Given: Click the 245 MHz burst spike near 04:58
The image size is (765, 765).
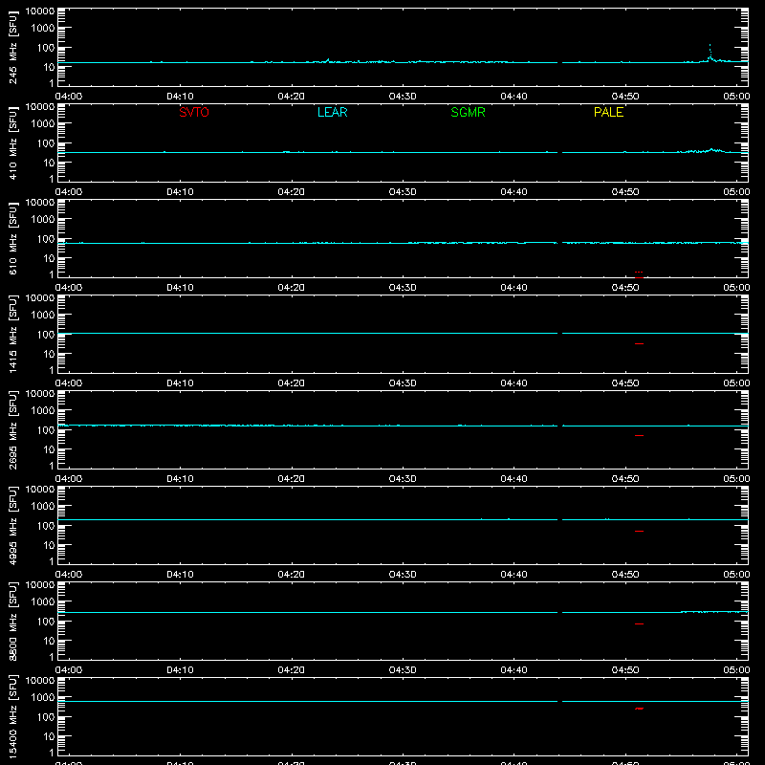Looking at the screenshot, I should pos(710,52).
